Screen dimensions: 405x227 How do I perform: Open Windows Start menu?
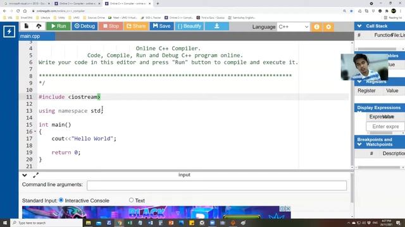point(5,223)
